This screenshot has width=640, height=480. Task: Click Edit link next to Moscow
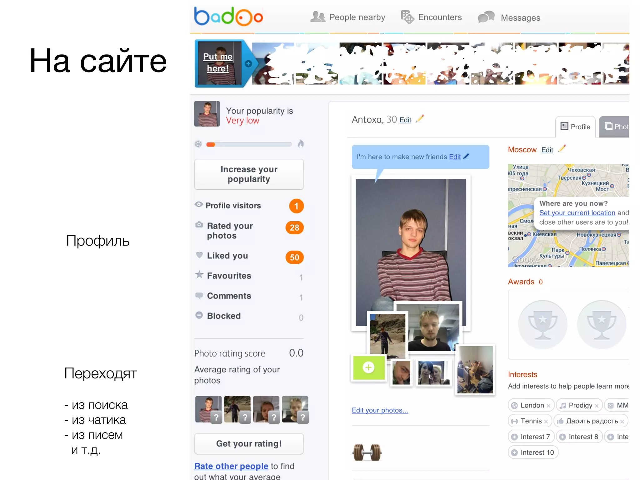click(x=547, y=150)
